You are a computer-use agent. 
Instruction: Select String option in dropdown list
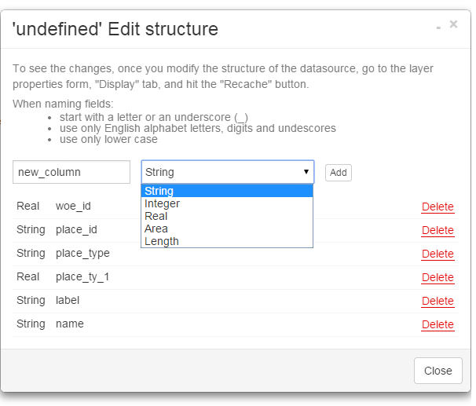(x=227, y=191)
